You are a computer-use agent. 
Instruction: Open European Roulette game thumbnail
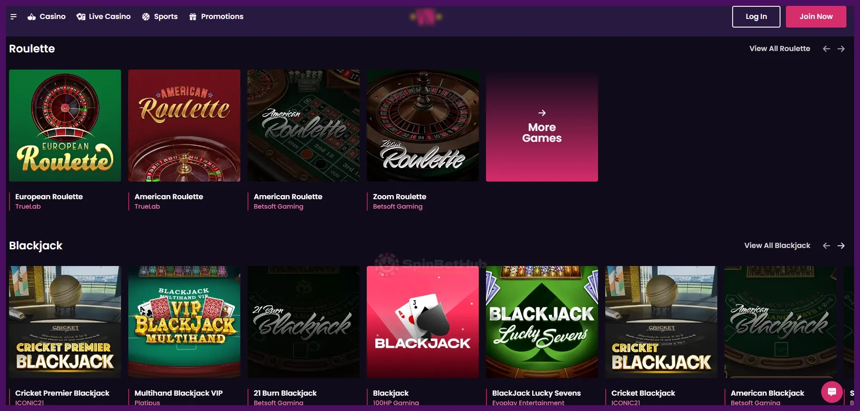[65, 126]
